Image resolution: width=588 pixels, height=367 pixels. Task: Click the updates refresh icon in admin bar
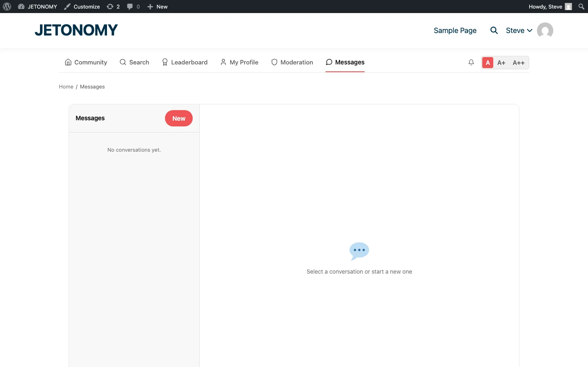click(x=110, y=7)
